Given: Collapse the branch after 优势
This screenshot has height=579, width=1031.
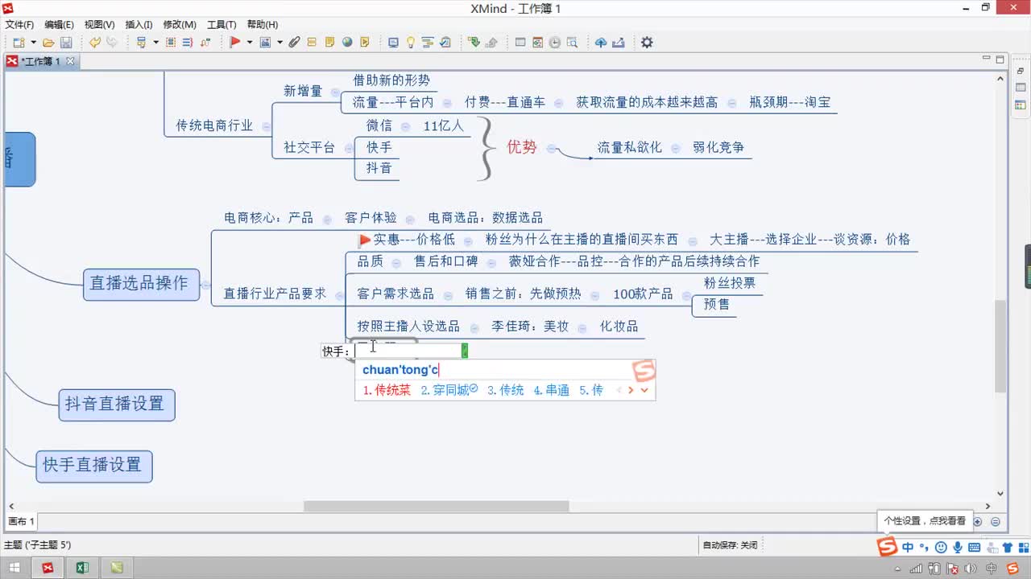Looking at the screenshot, I should (551, 148).
